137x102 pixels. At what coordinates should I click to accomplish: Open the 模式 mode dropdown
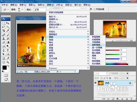(x=40, y=10)
